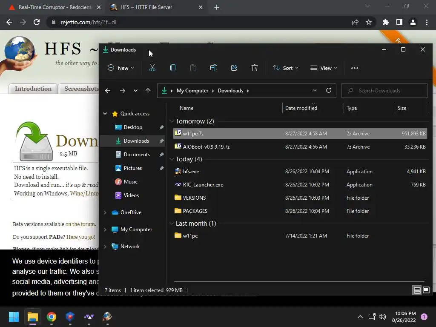The image size is (436, 327).
Task: Open Chrome three-dot menu
Action: coord(427,22)
